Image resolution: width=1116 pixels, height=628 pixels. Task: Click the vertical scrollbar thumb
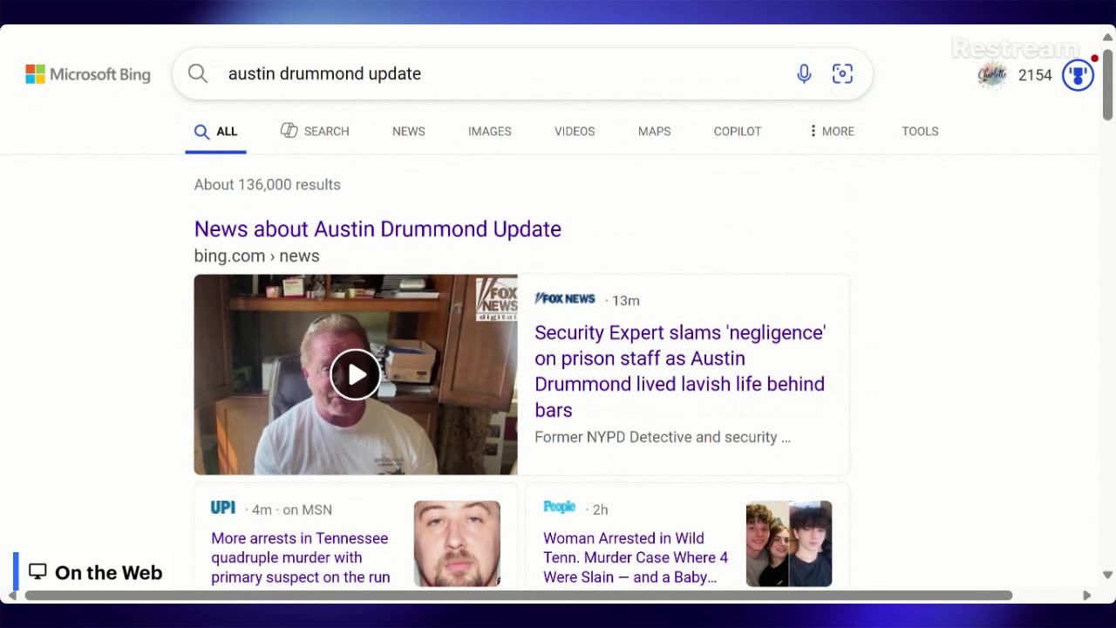pos(1108,85)
